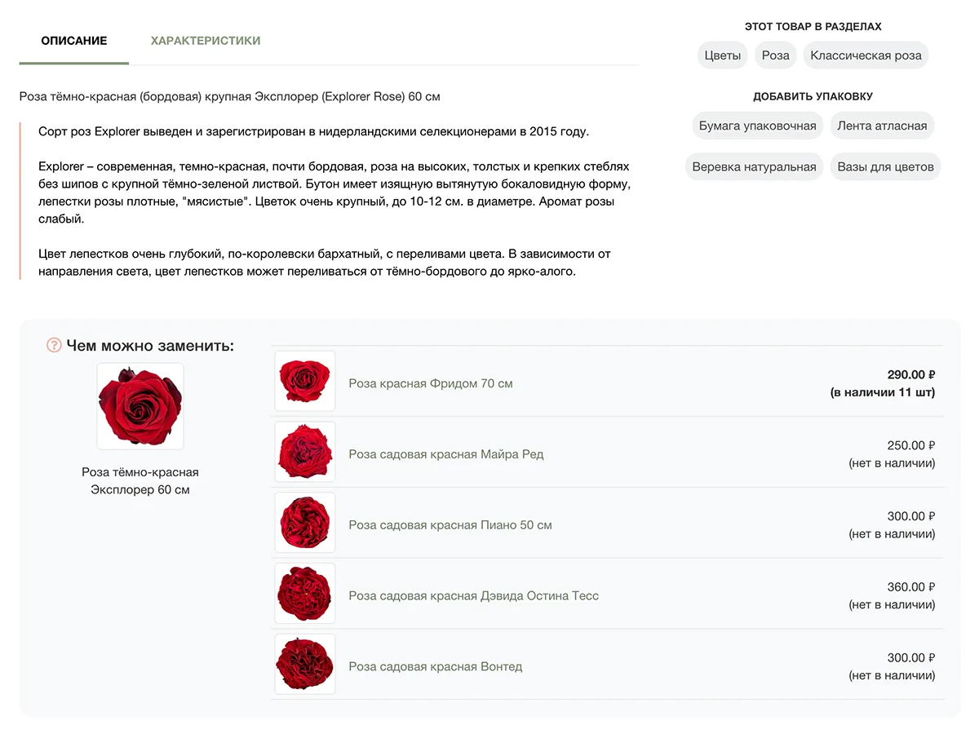The image size is (979, 734).
Task: Open the Пиано rose thumbnail image
Action: [305, 523]
